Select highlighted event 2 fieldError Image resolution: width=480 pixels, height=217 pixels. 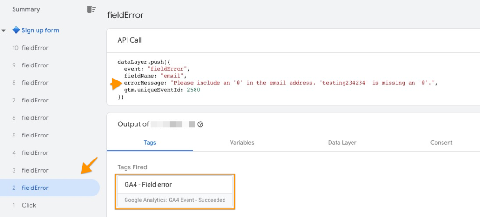pyautogui.click(x=50, y=188)
